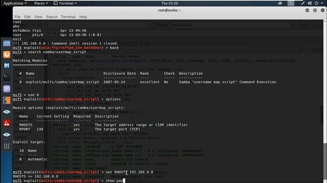Click the screen recorder camera tray icon
The height and width of the screenshot is (183, 327).
280,3
